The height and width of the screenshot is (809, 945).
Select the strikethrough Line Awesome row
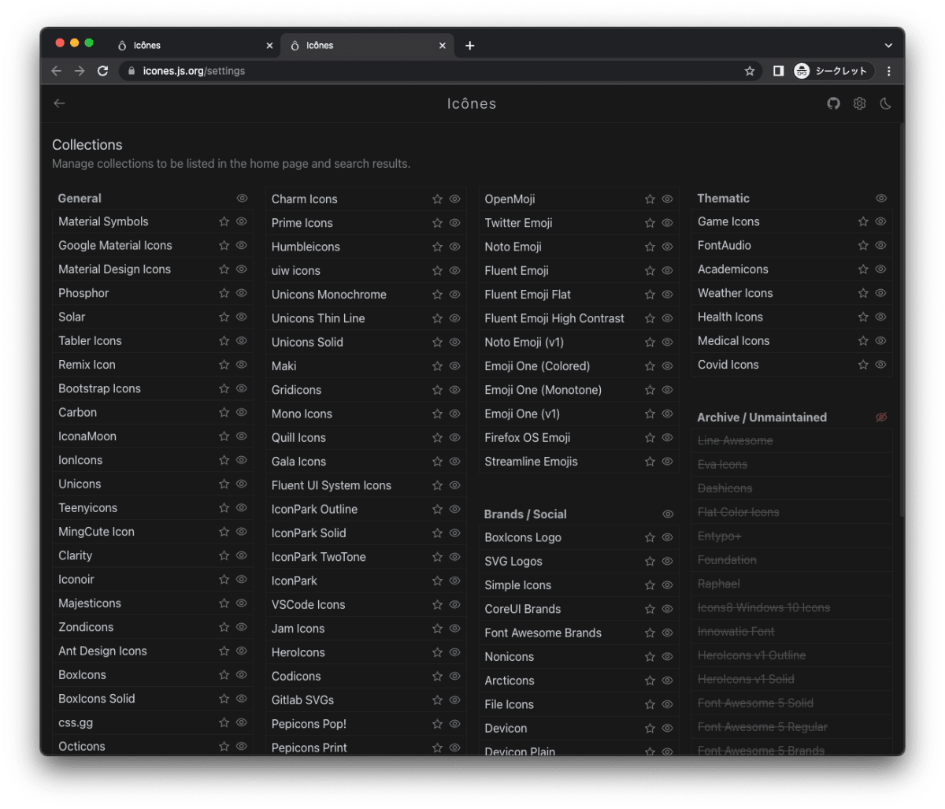(x=792, y=440)
